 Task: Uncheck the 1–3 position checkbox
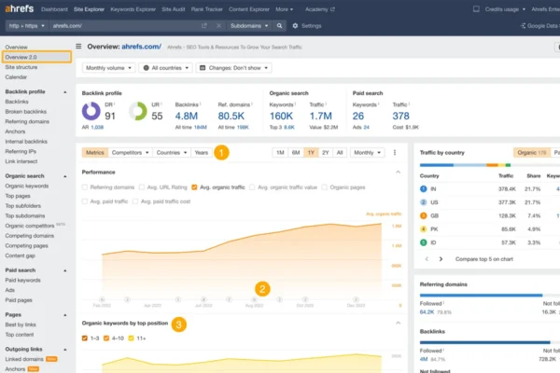tap(85, 338)
